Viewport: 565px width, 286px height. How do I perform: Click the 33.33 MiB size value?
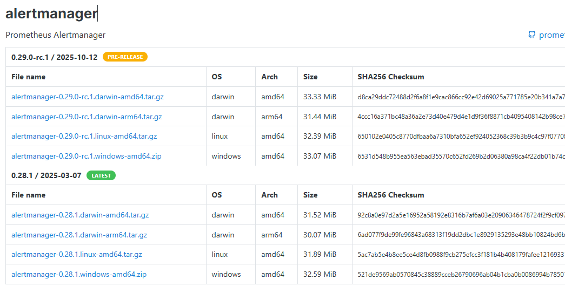(x=320, y=97)
